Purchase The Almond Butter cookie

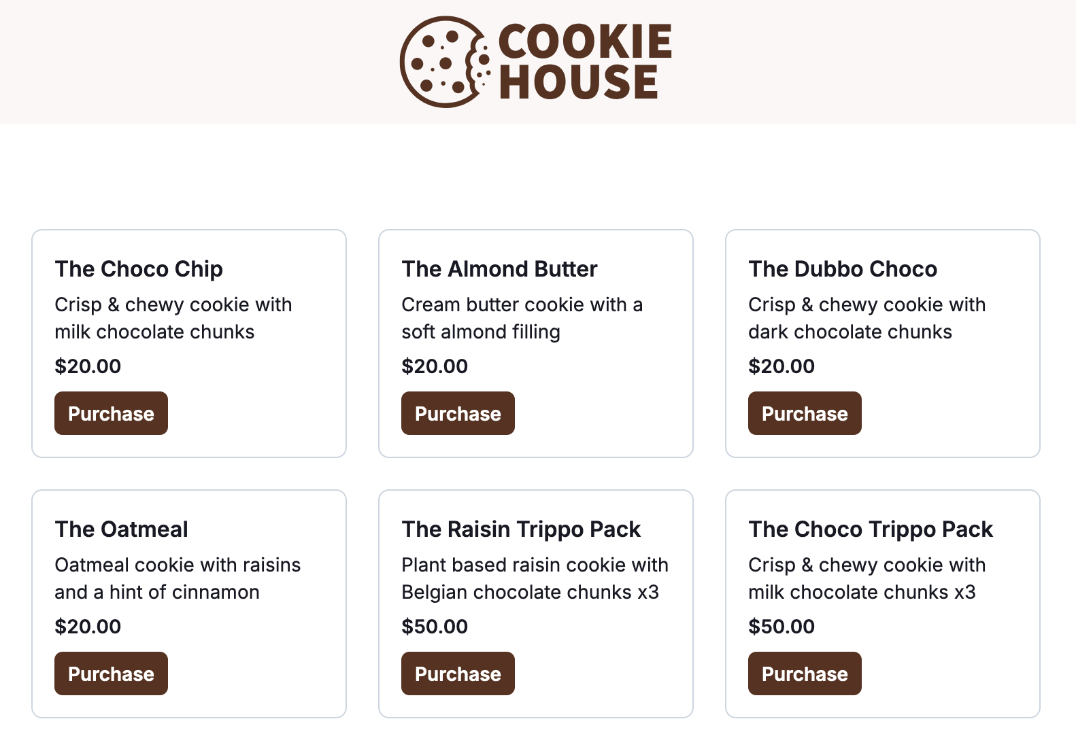pyautogui.click(x=458, y=413)
